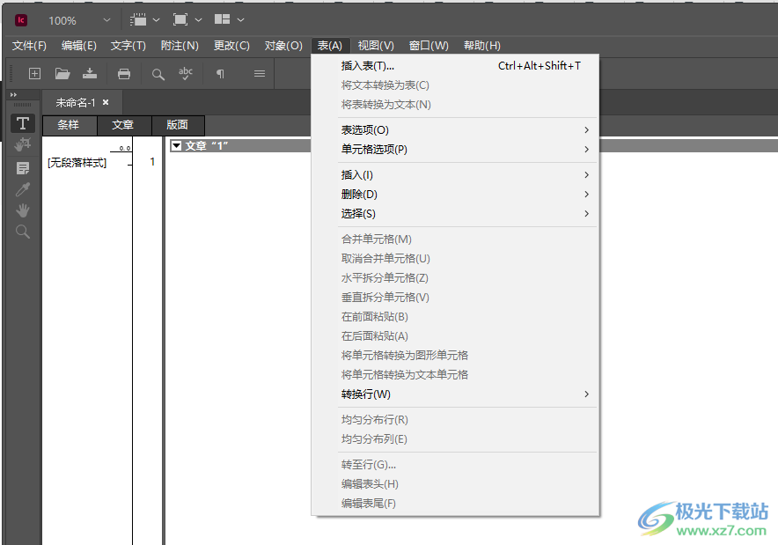Click the open folder toolbar icon

[62, 74]
